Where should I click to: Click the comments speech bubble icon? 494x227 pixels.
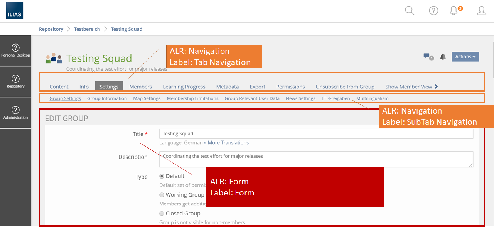coord(427,57)
